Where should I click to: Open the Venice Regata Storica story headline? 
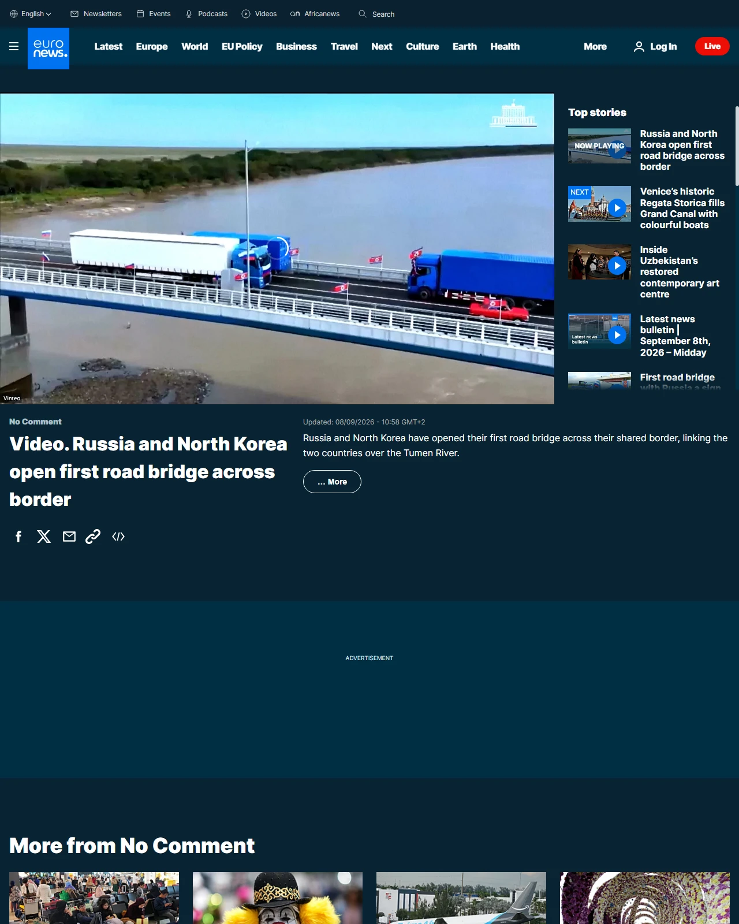tap(682, 208)
